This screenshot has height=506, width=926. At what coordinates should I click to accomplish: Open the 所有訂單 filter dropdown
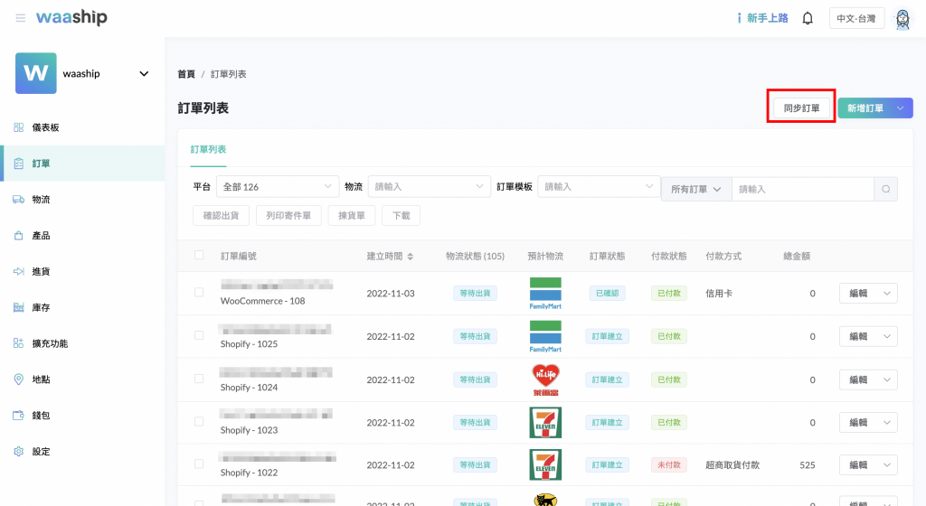(x=695, y=189)
